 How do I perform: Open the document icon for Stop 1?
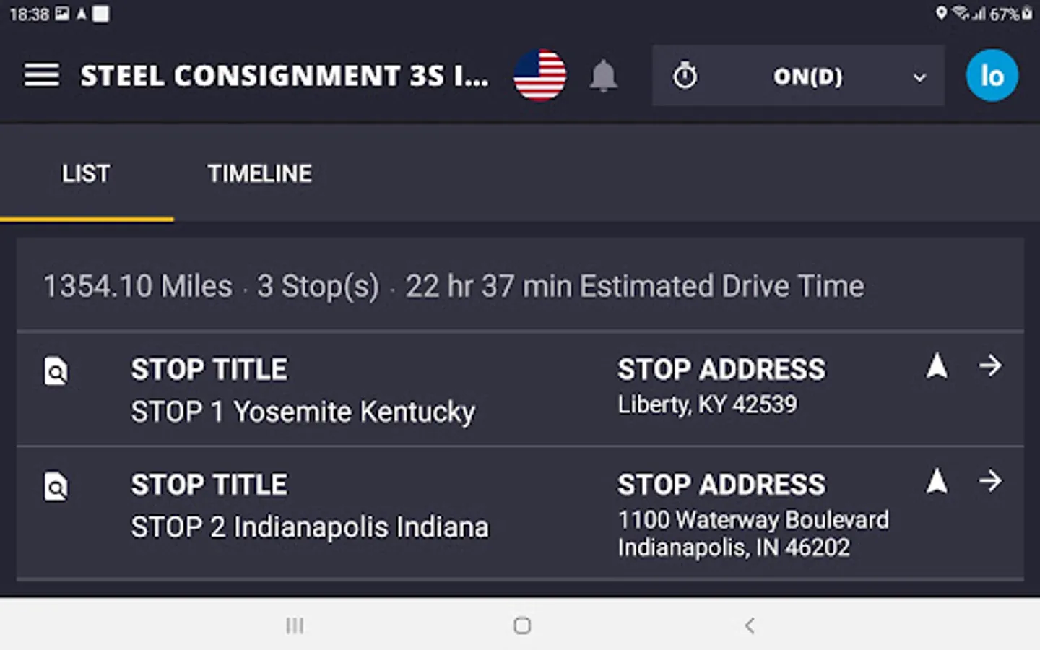point(56,370)
